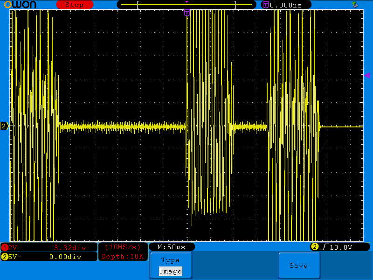This screenshot has width=373, height=280.
Task: Click the rising edge trigger slope icon
Action: (x=324, y=247)
